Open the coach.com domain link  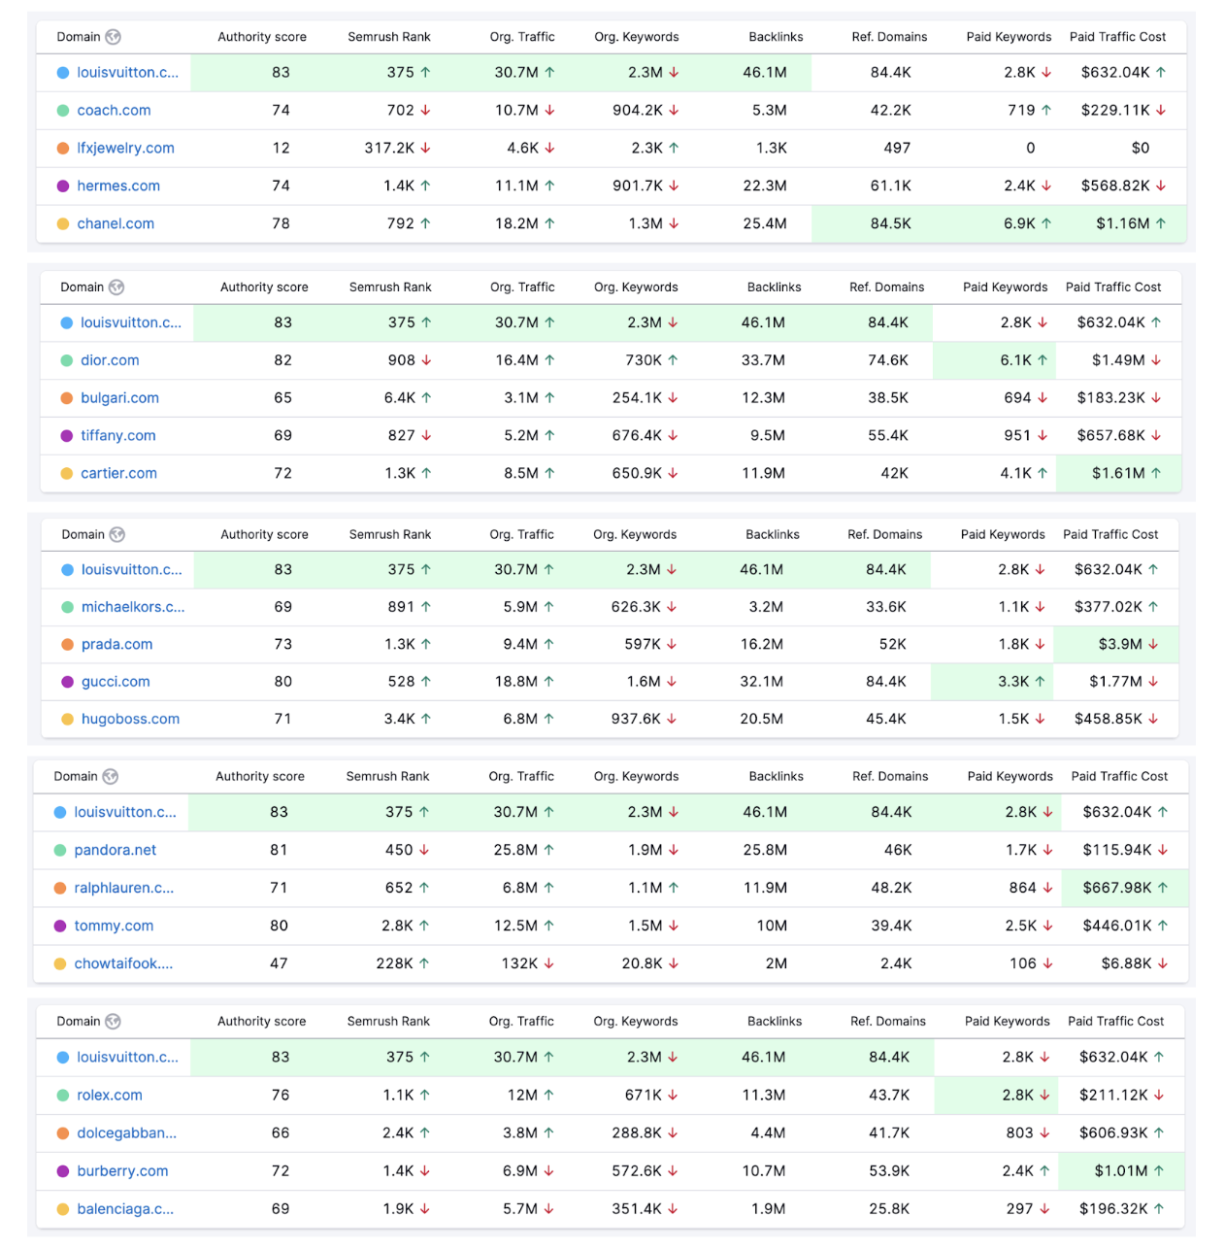coord(114,111)
